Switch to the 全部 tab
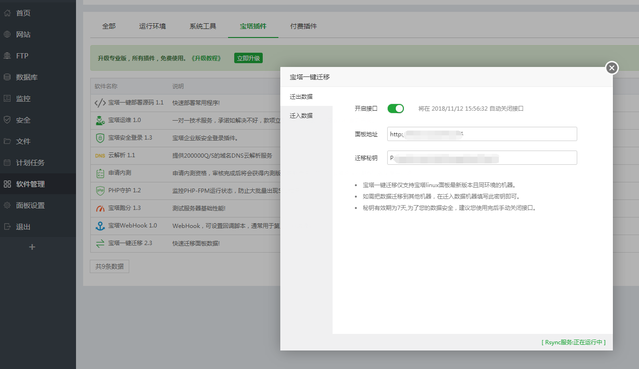The width and height of the screenshot is (639, 369). click(109, 26)
